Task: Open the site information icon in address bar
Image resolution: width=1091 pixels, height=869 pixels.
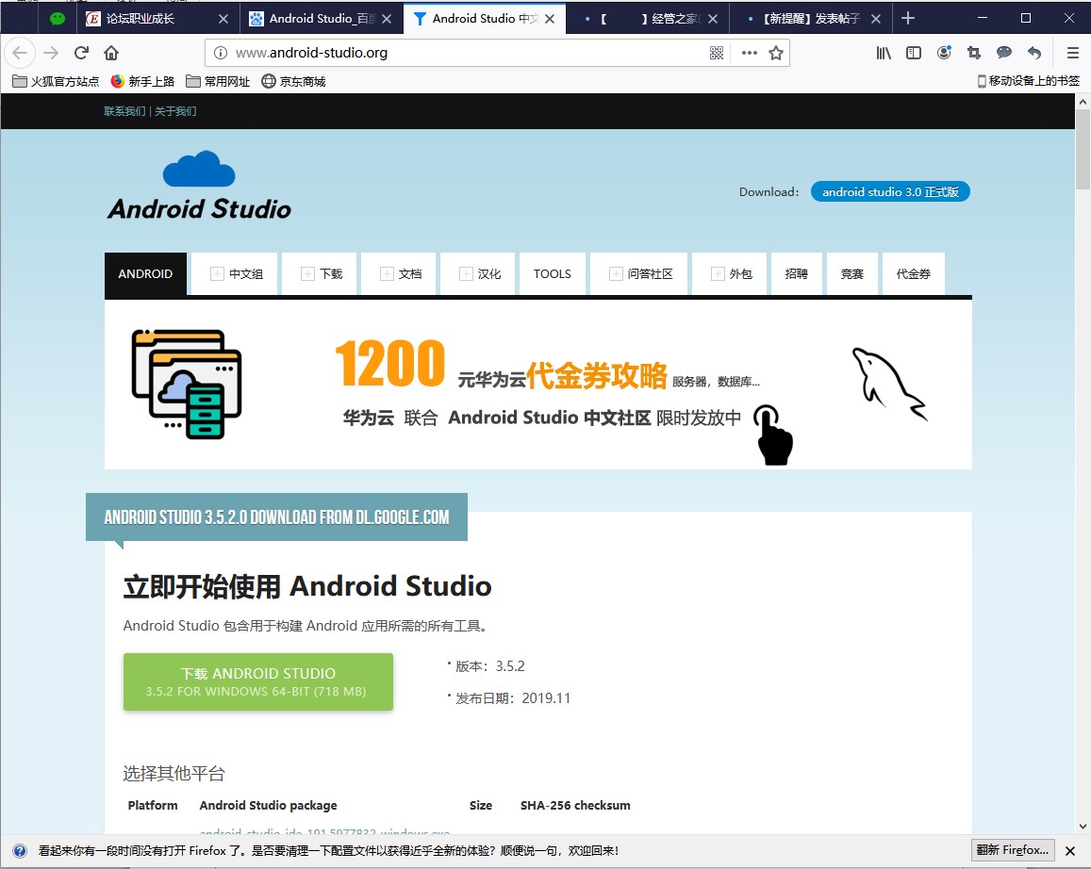Action: 221,53
